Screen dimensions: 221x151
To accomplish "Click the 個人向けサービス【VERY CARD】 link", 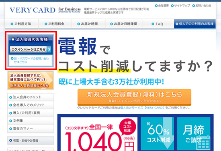I will pyautogui.click(x=142, y=108).
